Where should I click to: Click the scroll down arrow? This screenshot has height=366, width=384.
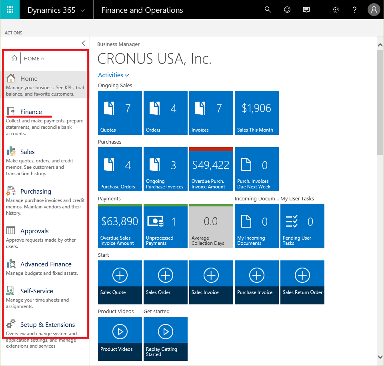click(x=380, y=357)
